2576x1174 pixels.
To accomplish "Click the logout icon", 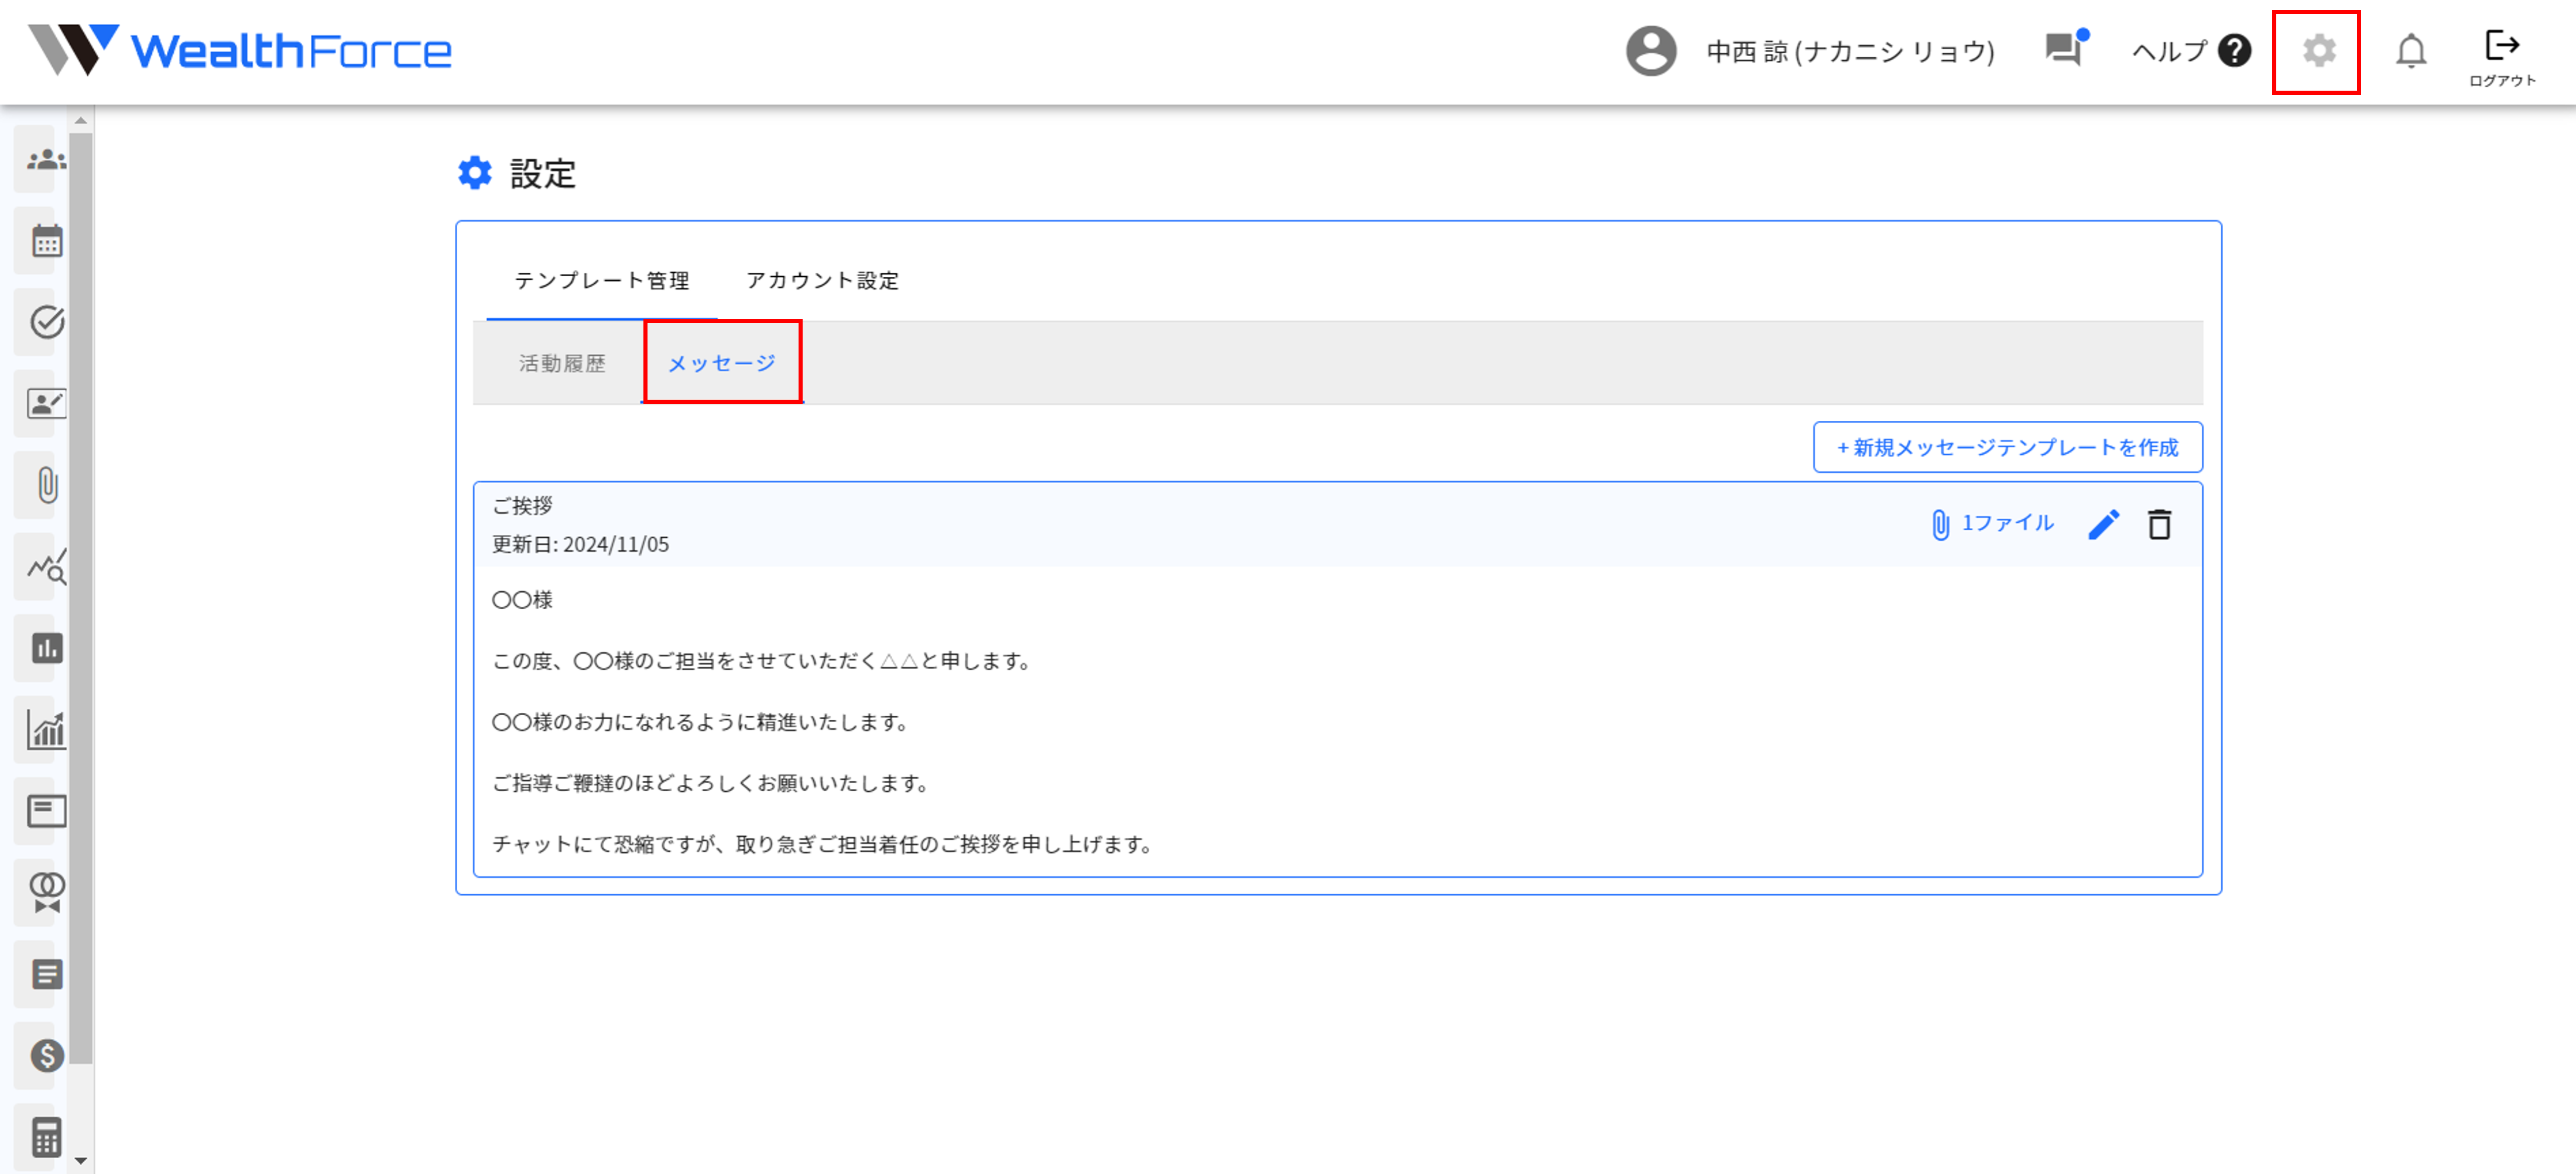I will click(2501, 46).
